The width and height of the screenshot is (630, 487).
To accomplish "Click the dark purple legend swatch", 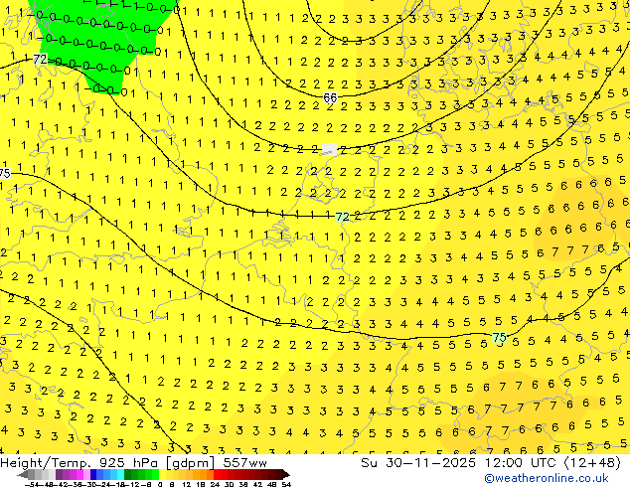I will (59, 474).
